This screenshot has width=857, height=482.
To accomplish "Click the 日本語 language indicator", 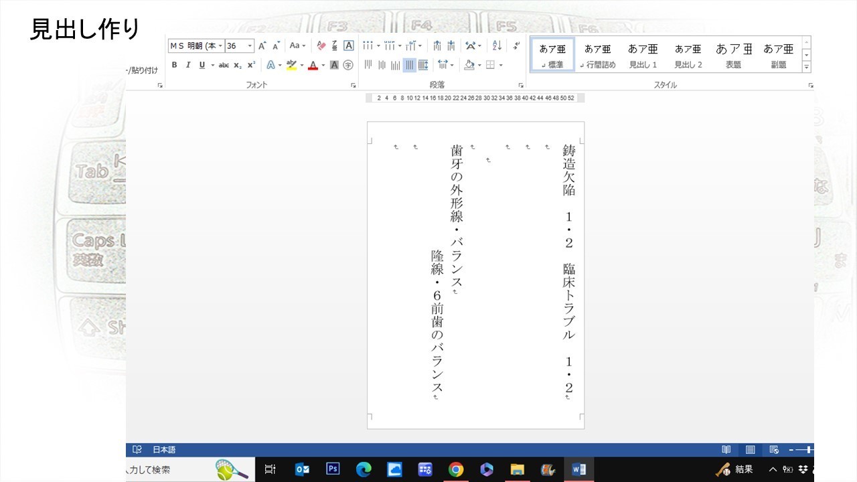I will coord(164,450).
